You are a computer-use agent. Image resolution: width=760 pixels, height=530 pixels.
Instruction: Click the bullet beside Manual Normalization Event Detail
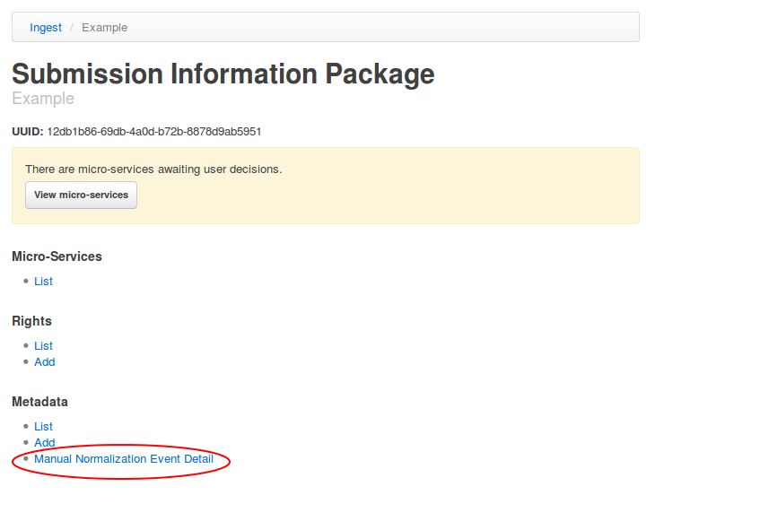(x=25, y=459)
